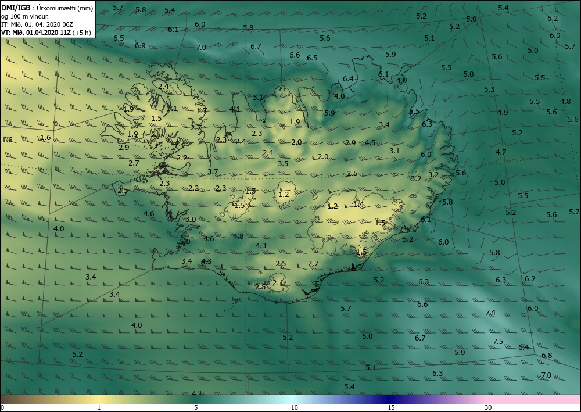Click the "1.7" value on the map

click(202, 110)
